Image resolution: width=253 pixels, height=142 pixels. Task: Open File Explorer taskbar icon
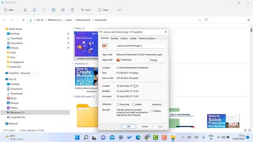pos(173,138)
